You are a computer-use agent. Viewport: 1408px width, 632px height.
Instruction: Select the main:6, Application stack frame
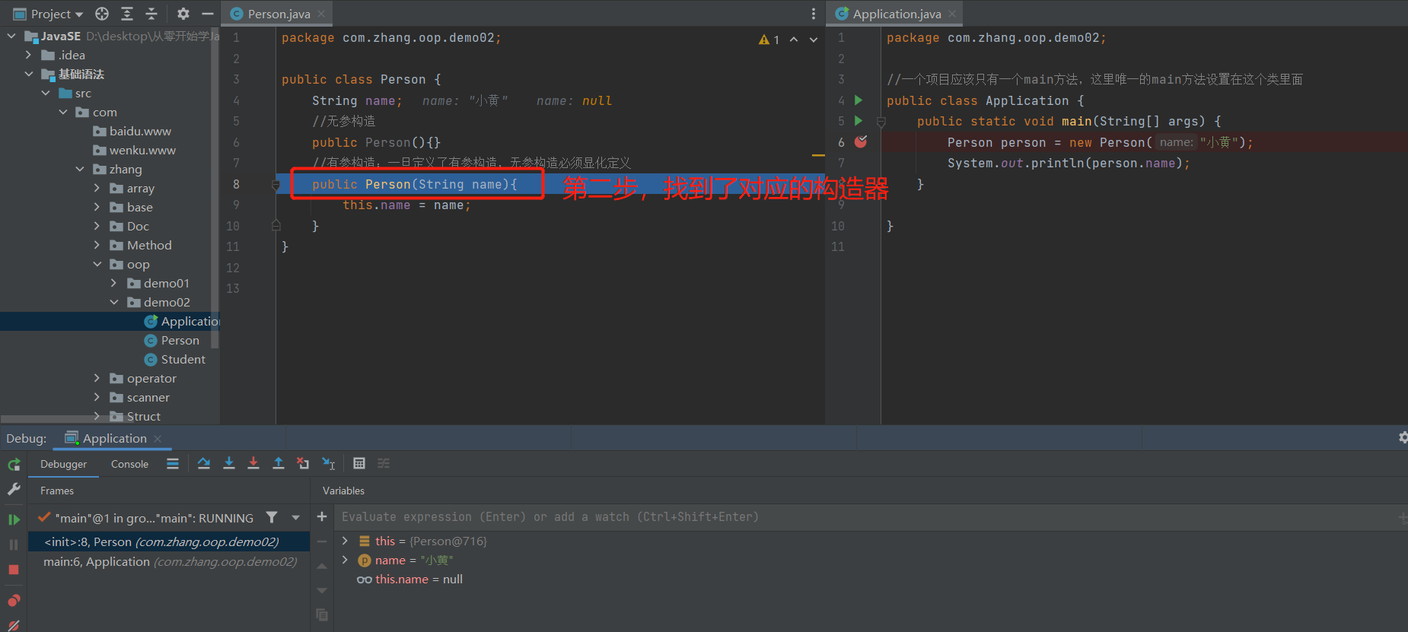point(169,561)
